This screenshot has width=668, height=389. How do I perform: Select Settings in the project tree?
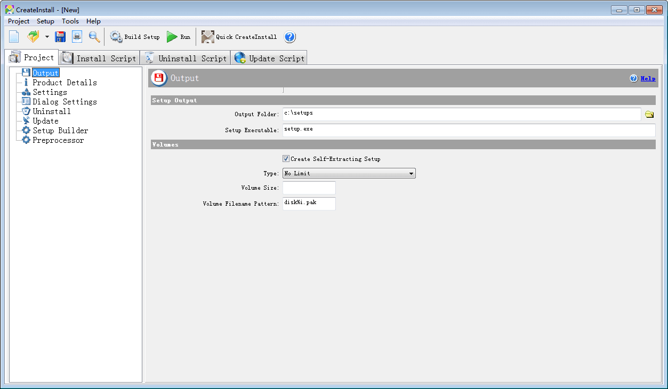click(50, 92)
